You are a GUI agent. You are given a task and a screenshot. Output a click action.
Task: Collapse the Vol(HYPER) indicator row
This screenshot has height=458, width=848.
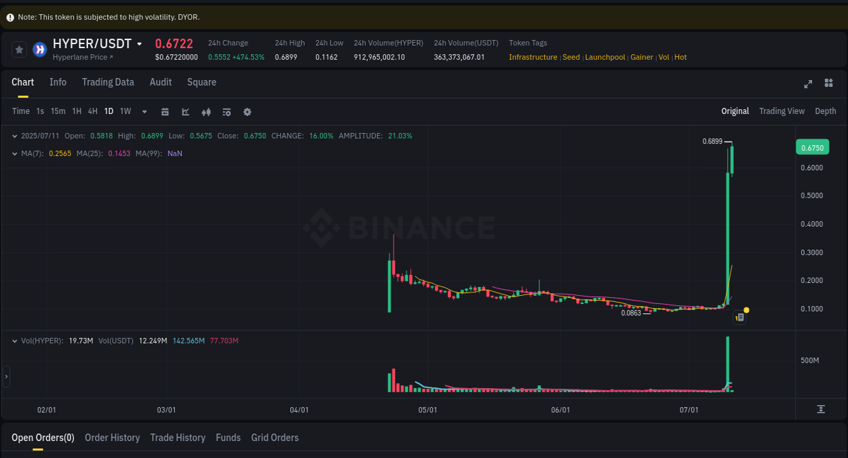[x=15, y=340]
